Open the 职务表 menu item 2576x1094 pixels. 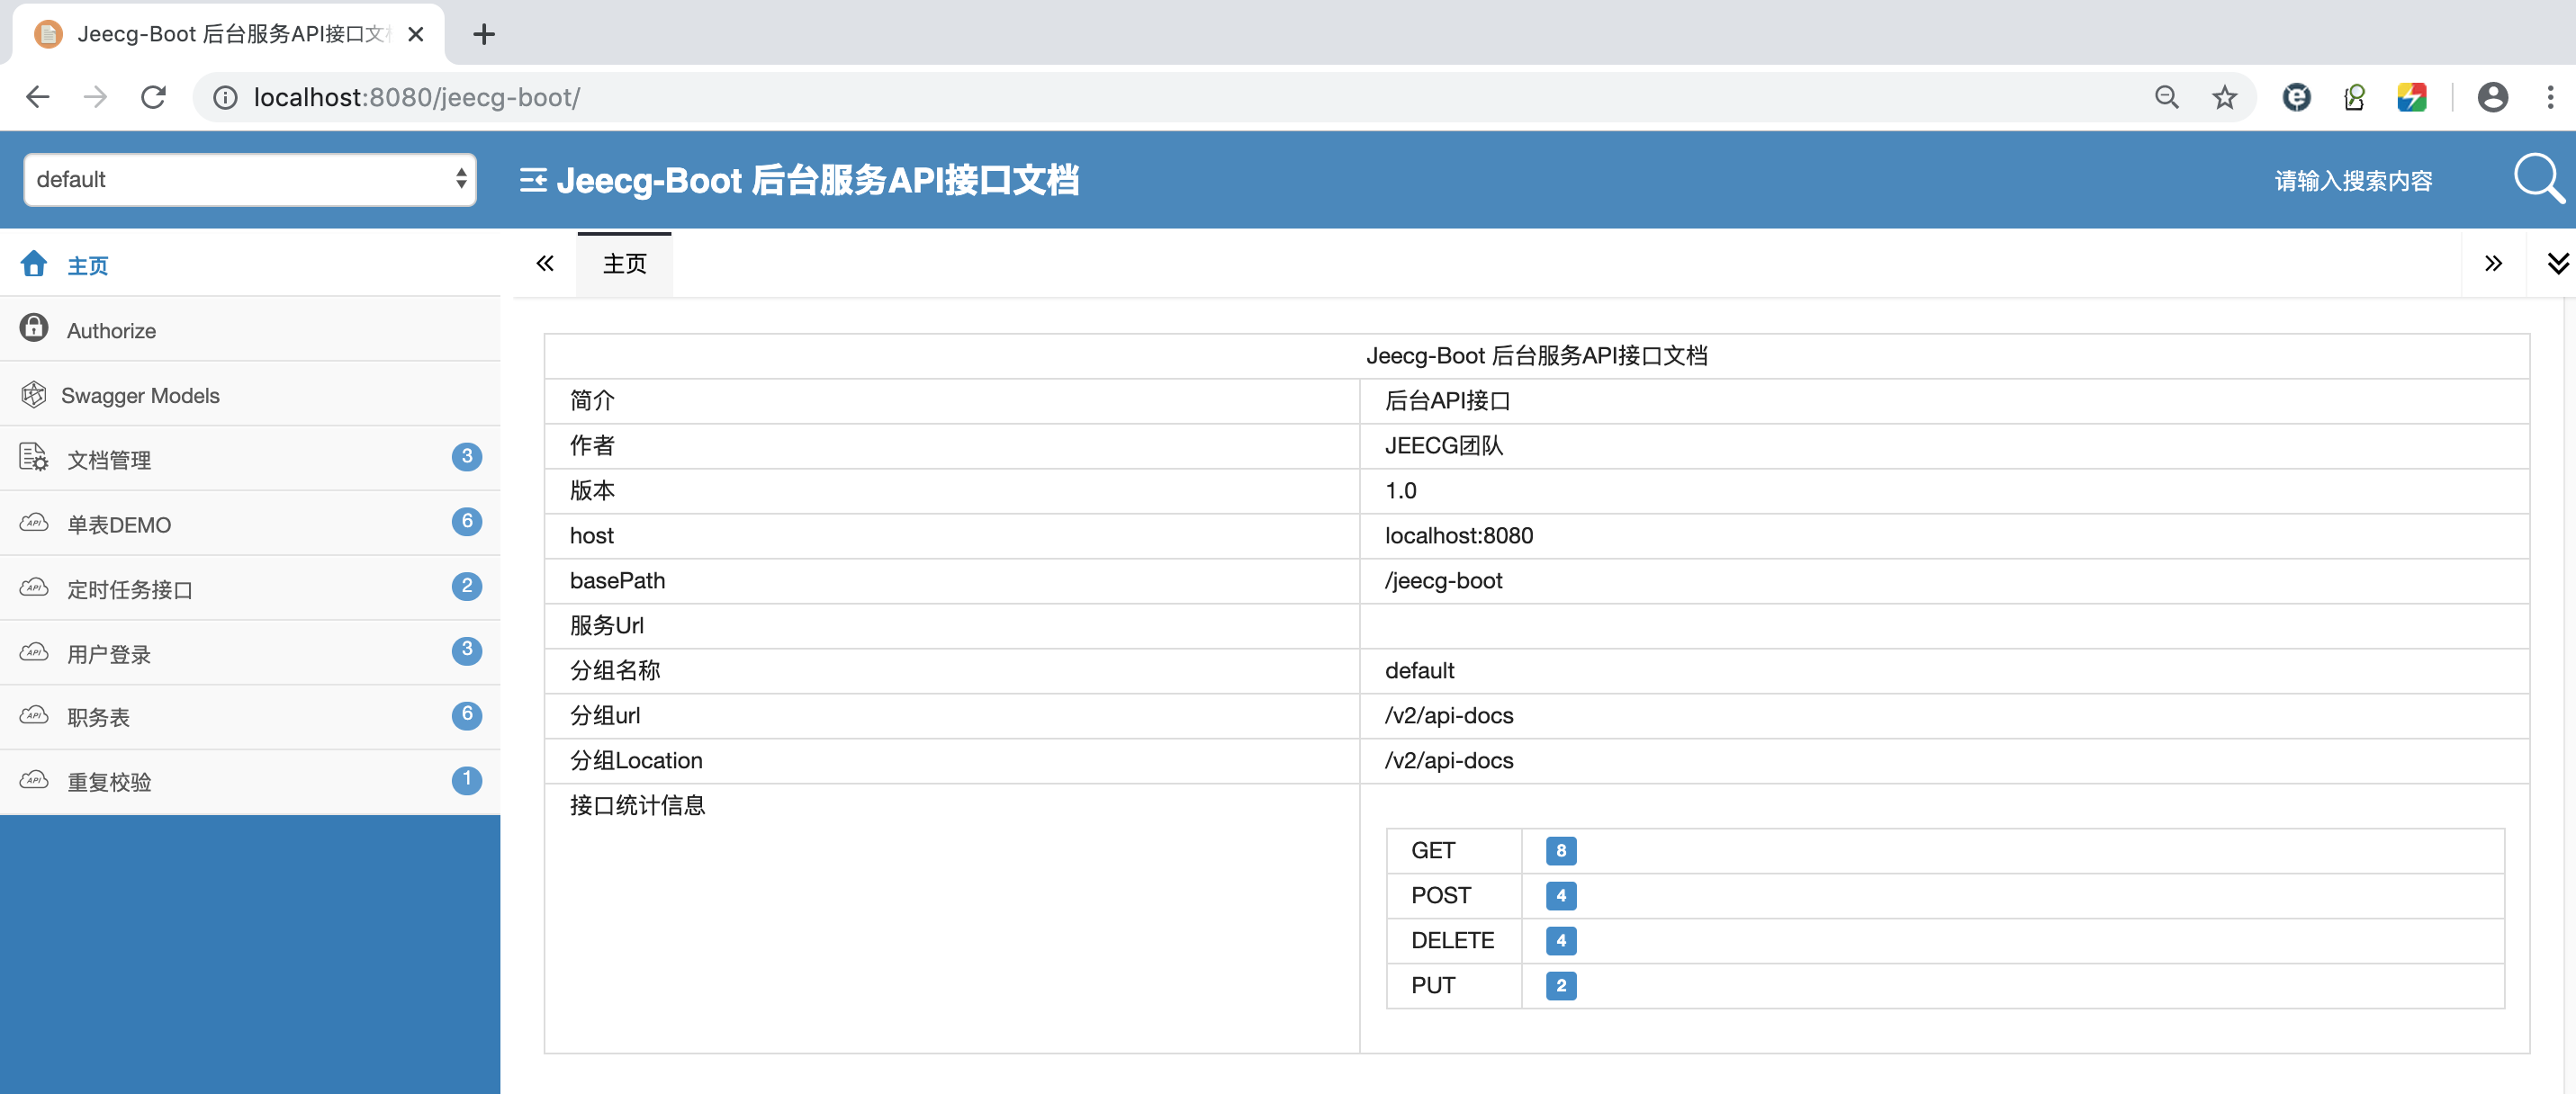[100, 717]
